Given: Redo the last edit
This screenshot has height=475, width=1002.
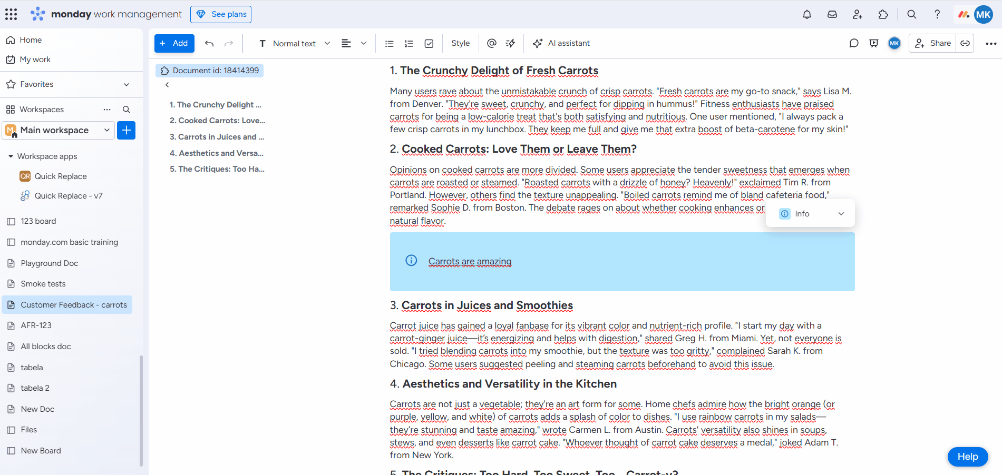Looking at the screenshot, I should pyautogui.click(x=229, y=43).
